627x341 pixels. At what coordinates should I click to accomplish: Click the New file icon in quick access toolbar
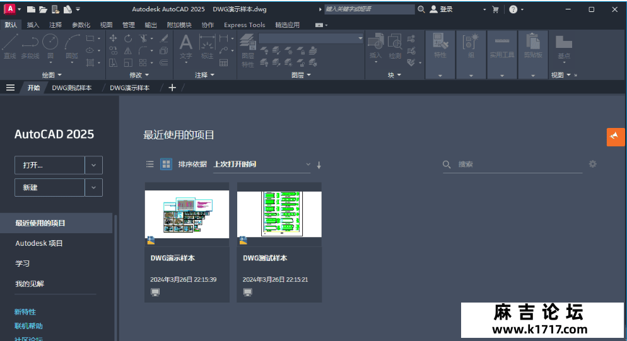[x=31, y=9]
